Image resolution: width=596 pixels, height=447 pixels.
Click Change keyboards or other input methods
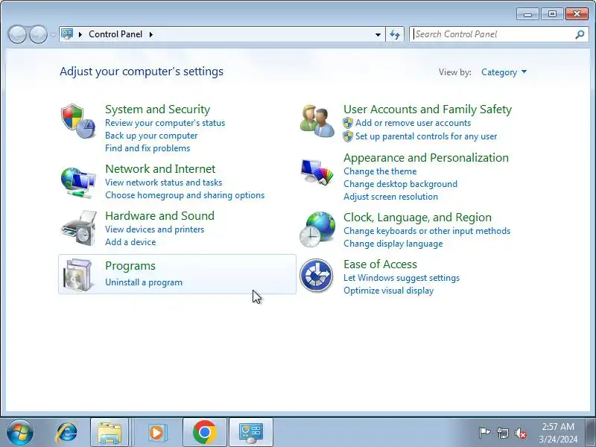click(x=427, y=231)
